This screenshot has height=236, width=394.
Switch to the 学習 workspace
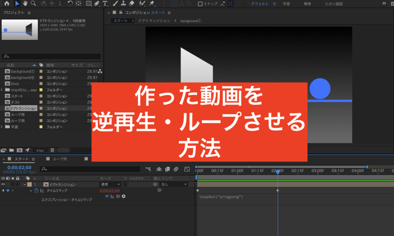point(286,4)
